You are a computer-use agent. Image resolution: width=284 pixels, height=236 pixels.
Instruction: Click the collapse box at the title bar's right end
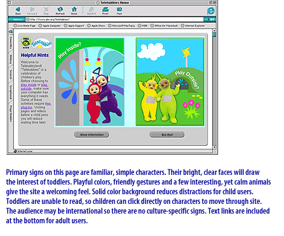point(215,2)
